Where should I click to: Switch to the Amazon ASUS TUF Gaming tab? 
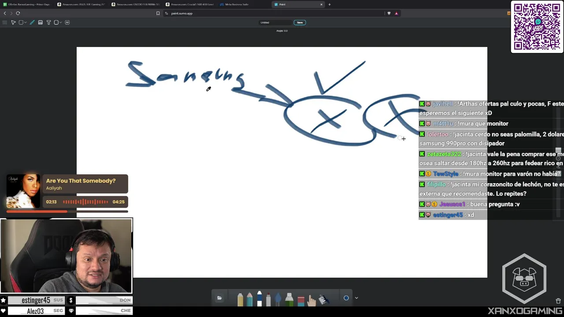(81, 4)
